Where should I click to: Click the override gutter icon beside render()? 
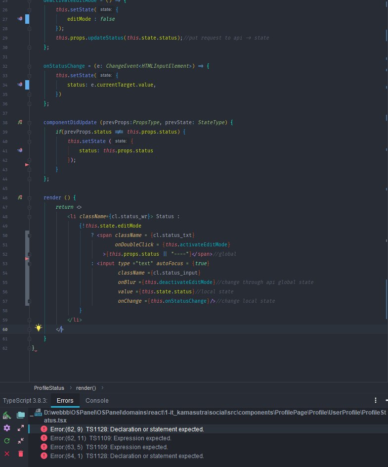tap(20, 197)
